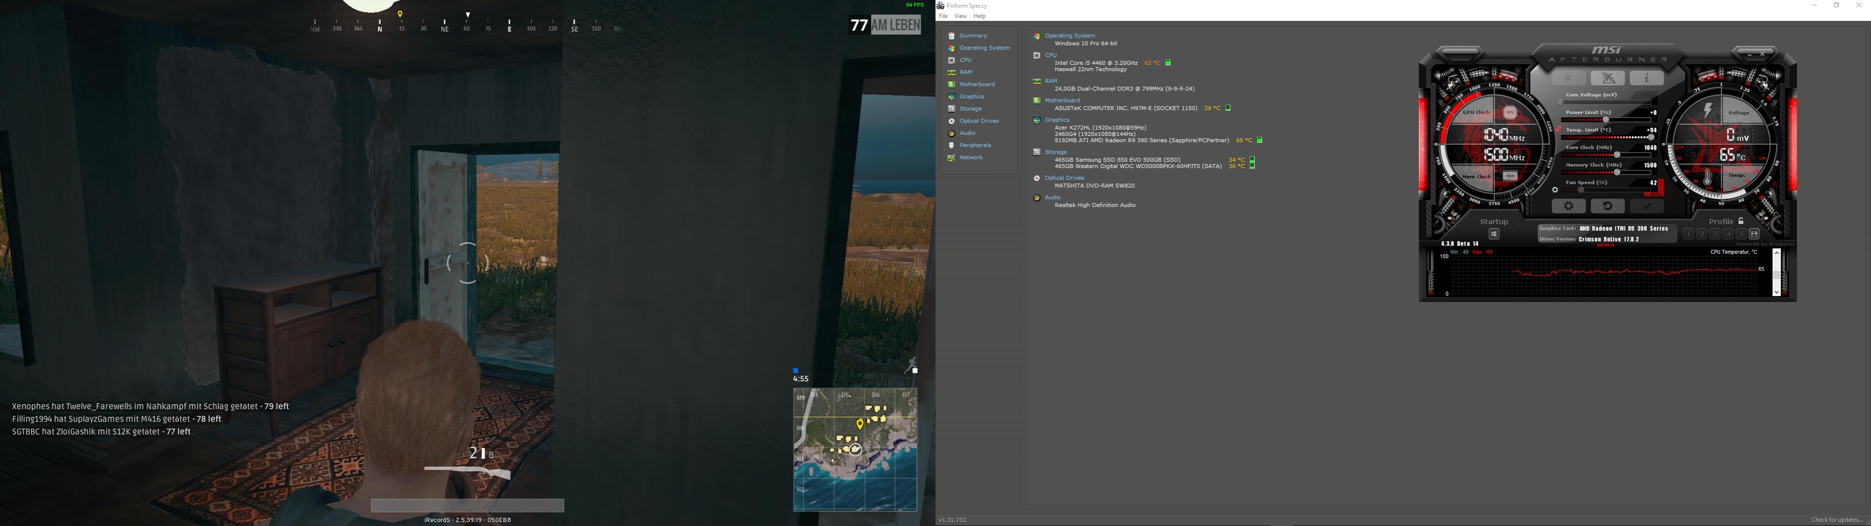Click the Speccy Motherboard sidebar icon
This screenshot has height=526, width=1871.
pos(951,84)
